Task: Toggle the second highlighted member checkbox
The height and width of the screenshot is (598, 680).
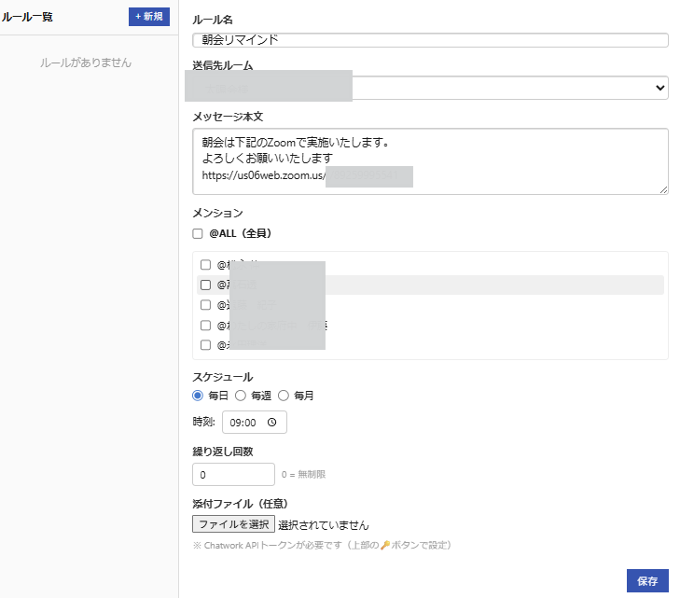Action: 205,285
